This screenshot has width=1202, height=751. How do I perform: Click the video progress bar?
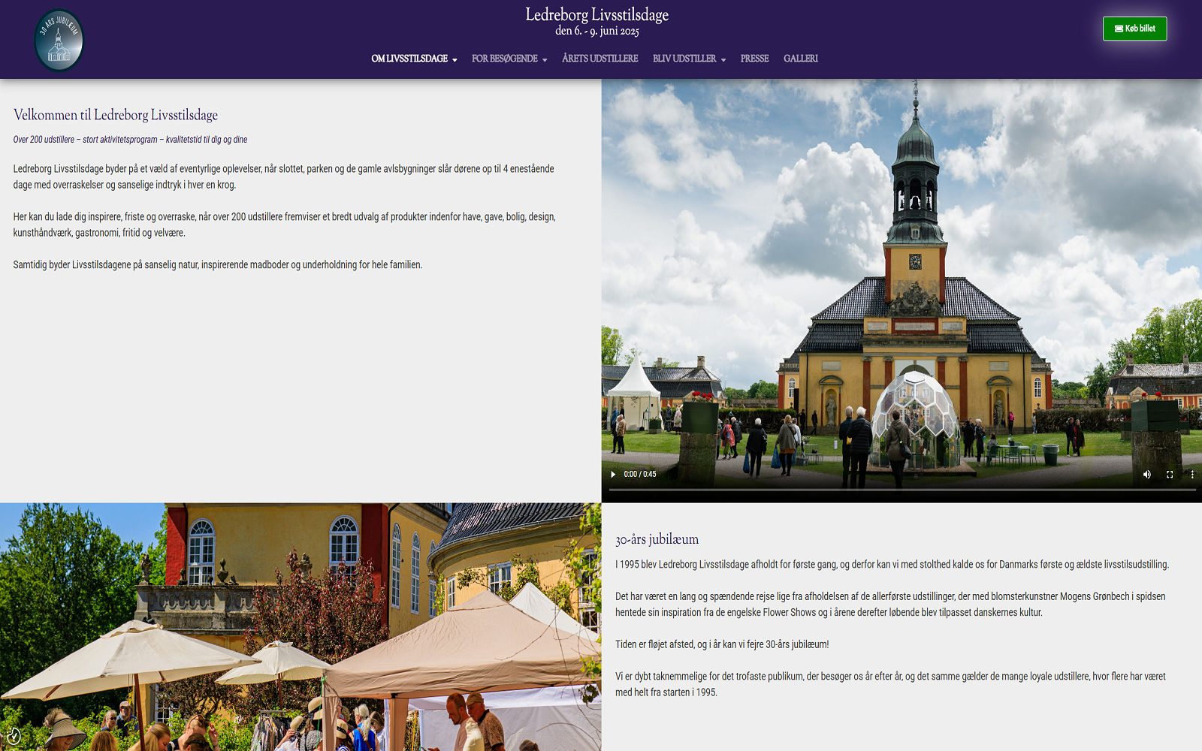901,490
